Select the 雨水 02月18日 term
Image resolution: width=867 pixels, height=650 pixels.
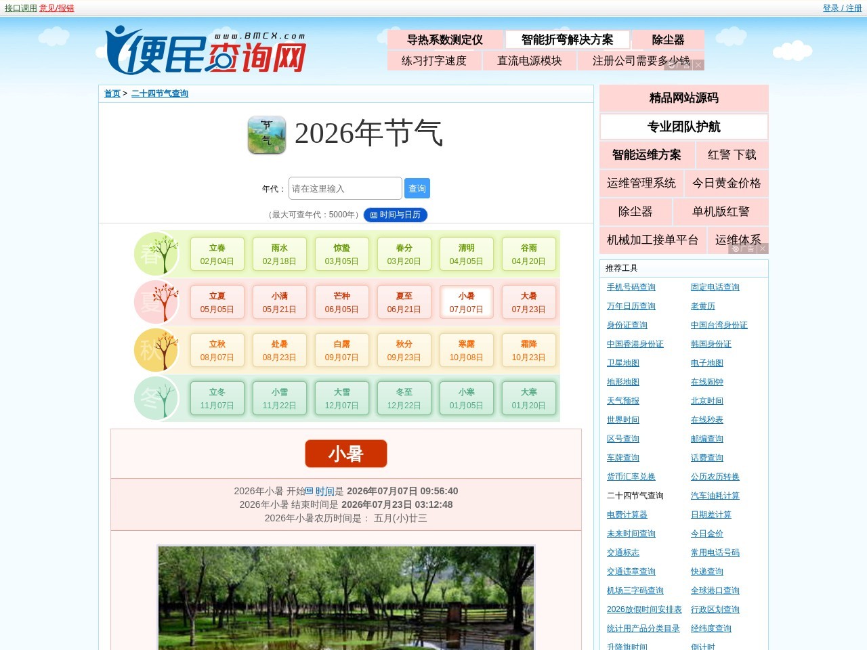pos(280,254)
